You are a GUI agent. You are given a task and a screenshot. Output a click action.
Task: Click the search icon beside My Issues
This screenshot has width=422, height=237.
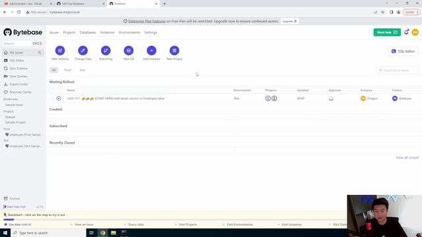(x=40, y=53)
